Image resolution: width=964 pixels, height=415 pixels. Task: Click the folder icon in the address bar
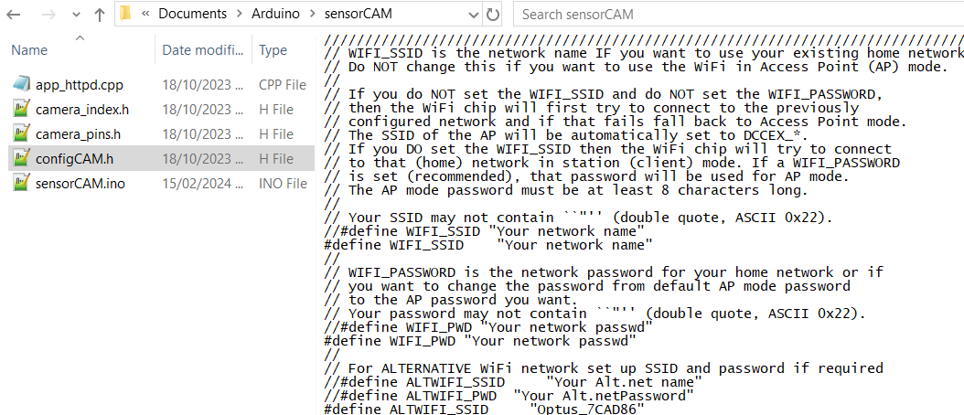[127, 15]
